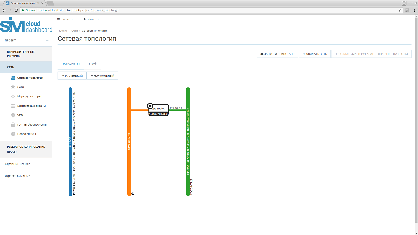418x235 pixels.
Task: Open the Плавающие IP icon
Action: click(13, 134)
